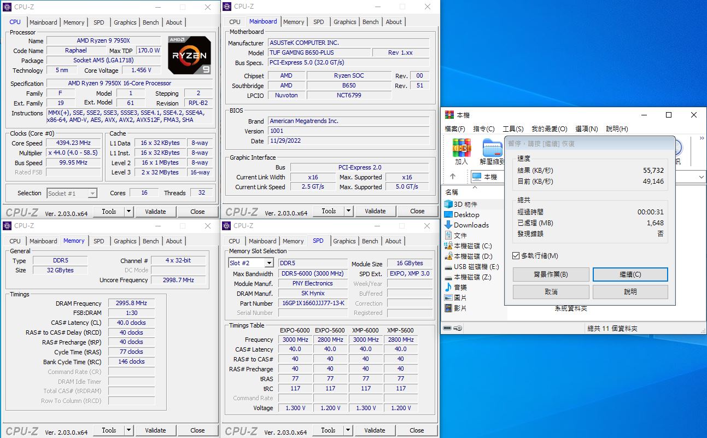Click the WinRAR app icon in the title bar
Image resolution: width=707 pixels, height=438 pixels.
(449, 115)
